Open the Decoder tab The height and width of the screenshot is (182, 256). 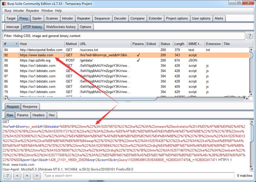120,18
